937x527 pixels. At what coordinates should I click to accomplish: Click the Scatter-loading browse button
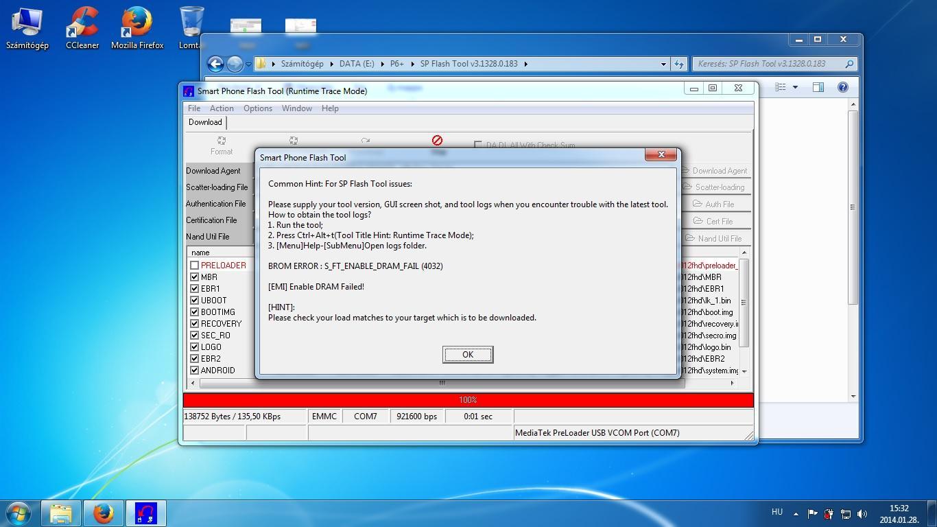(715, 187)
